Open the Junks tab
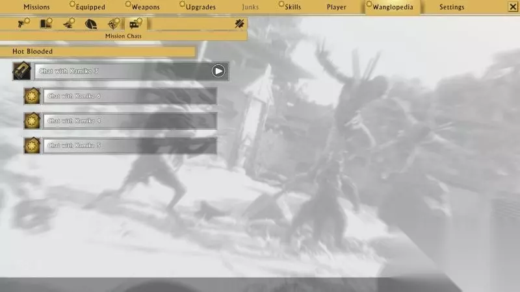The image size is (520, 292). (250, 7)
